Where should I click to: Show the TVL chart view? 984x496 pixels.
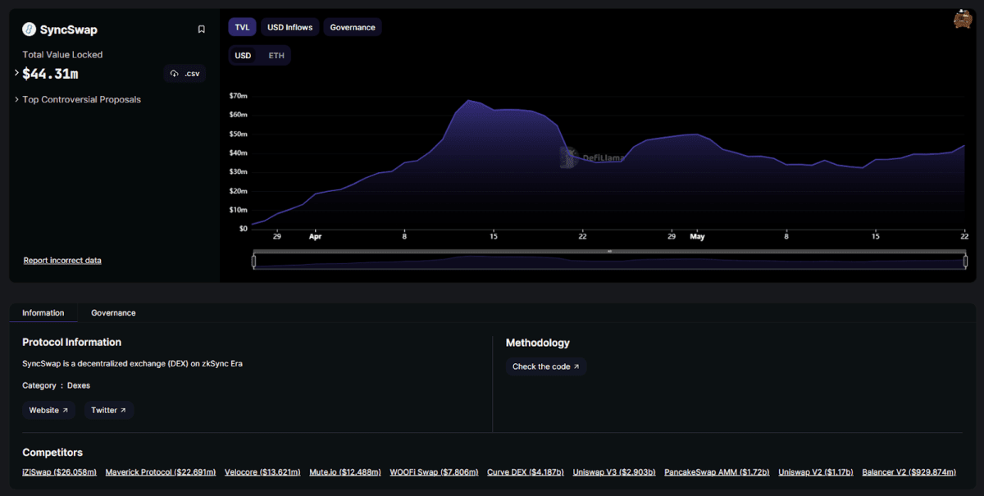coord(242,26)
